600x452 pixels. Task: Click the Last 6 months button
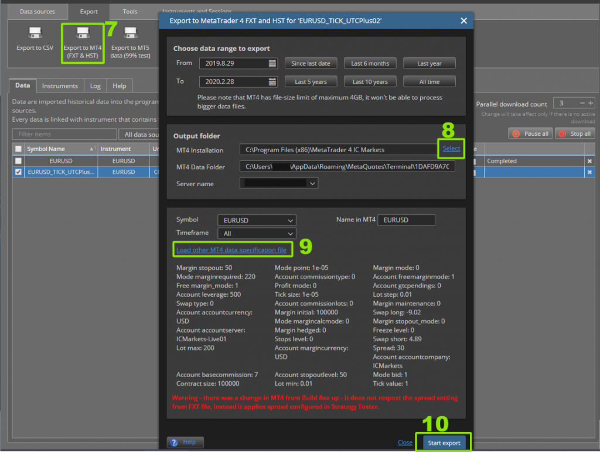(370, 63)
